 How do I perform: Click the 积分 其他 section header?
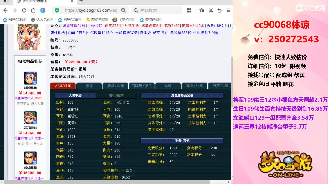pos(182,141)
